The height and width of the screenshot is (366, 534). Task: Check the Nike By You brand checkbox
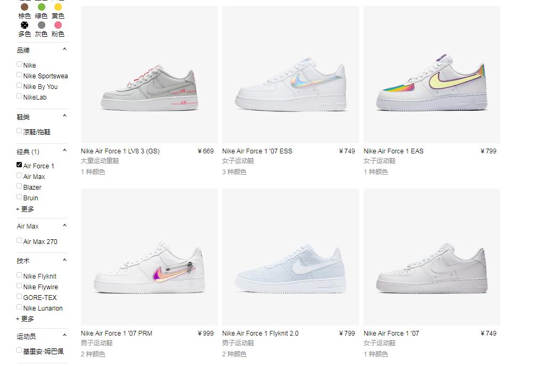(x=19, y=85)
